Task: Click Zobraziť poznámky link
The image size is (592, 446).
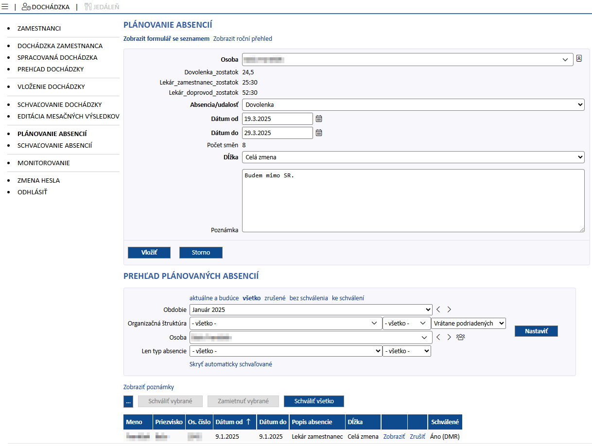Action: (x=149, y=387)
